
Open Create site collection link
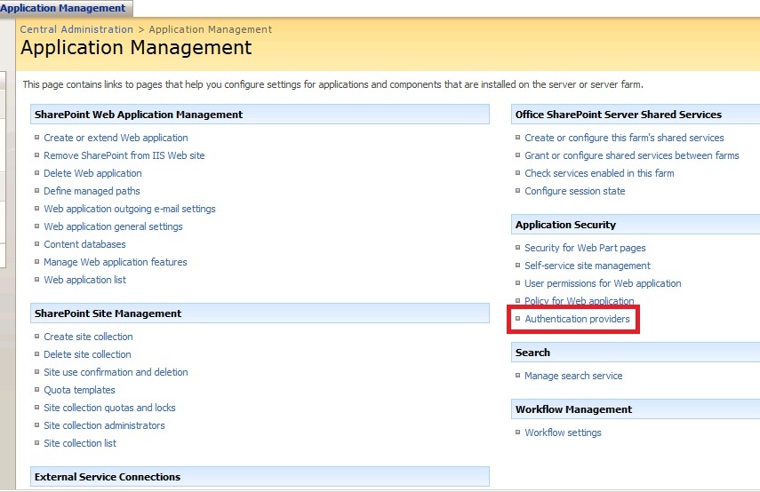[88, 337]
